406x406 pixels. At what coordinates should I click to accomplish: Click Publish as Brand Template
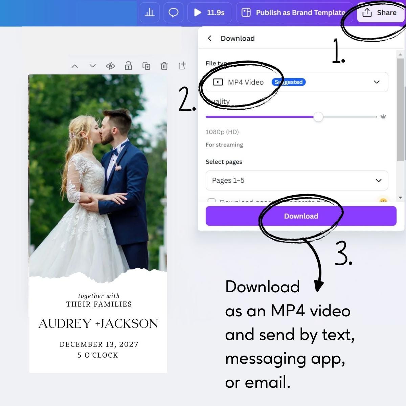tap(294, 13)
